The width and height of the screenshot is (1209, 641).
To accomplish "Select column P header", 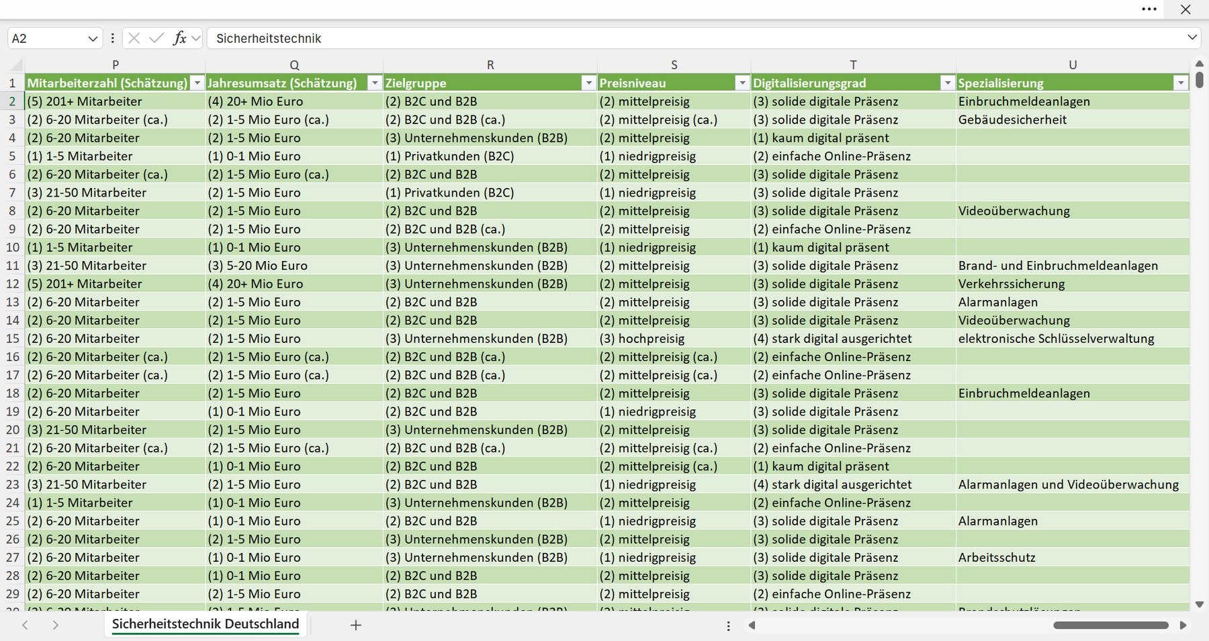I will coord(116,65).
